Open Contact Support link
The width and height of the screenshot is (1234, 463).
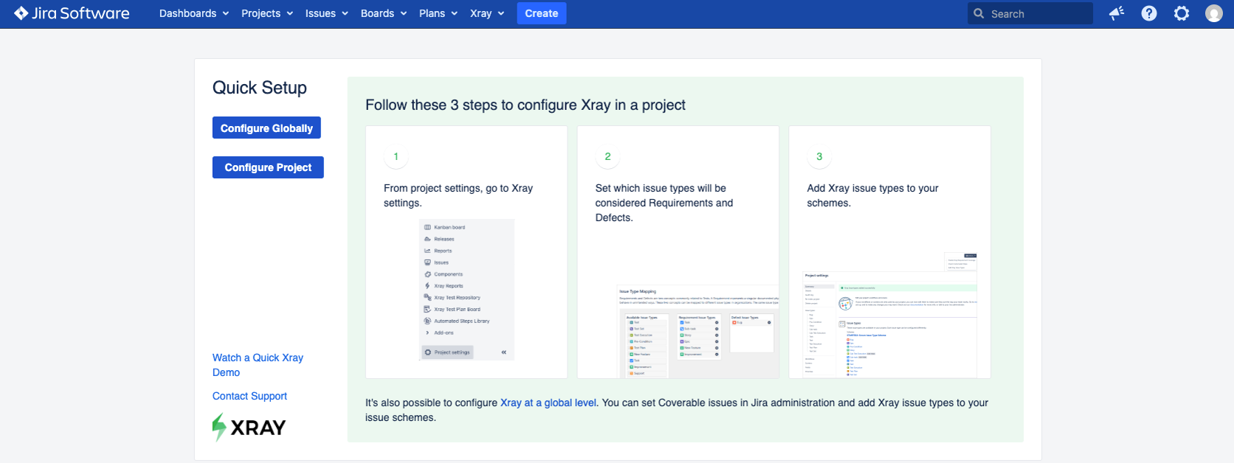[249, 396]
